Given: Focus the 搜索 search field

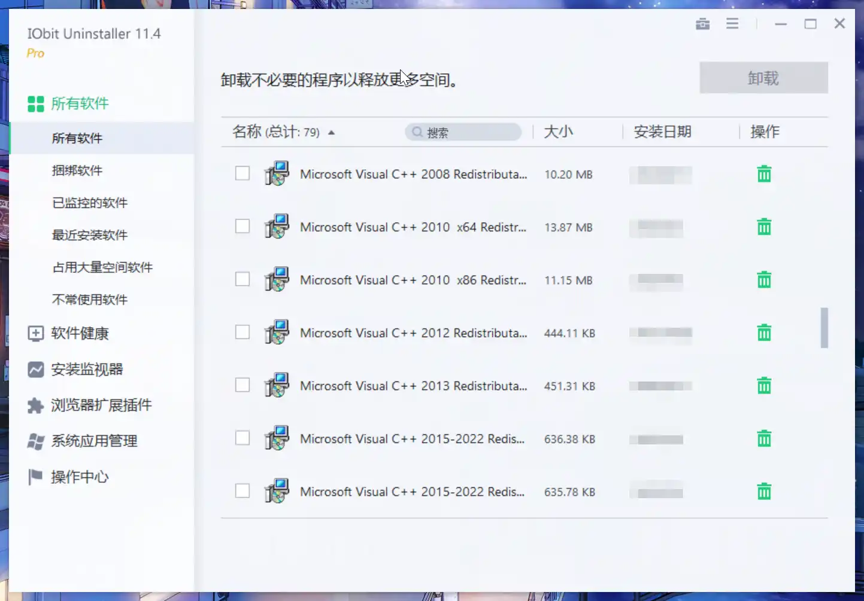Looking at the screenshot, I should click(x=463, y=132).
